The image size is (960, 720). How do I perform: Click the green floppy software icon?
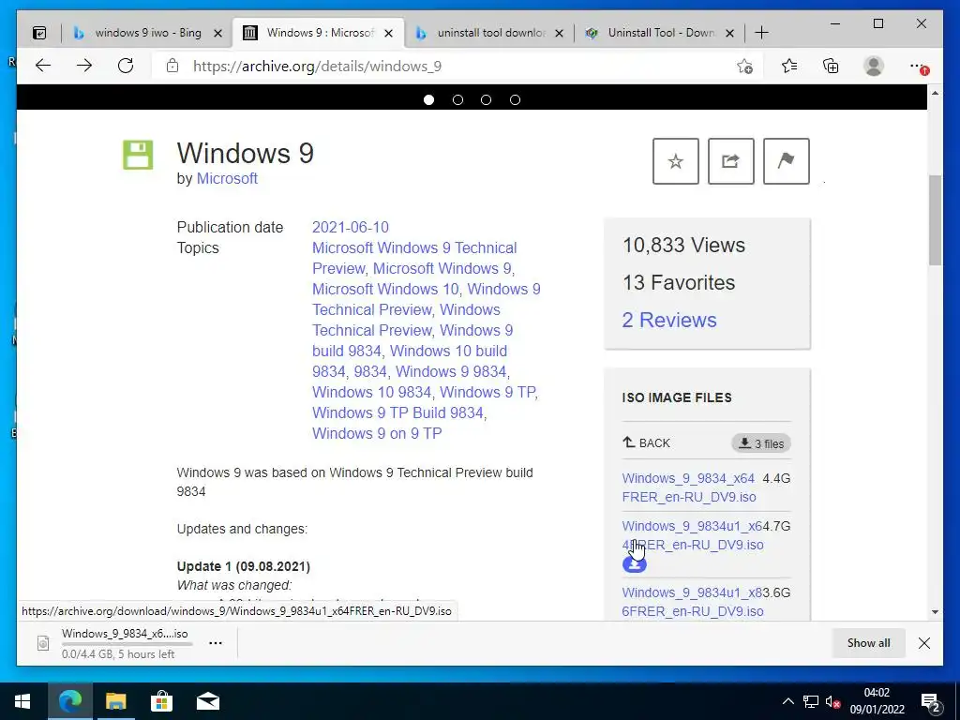pyautogui.click(x=138, y=155)
